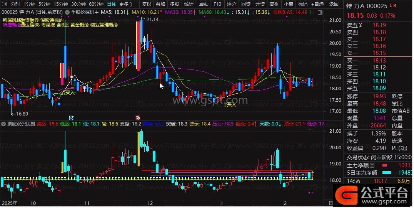The image size is (414, 208).
Task: Open the 牛股挖掘机主 indicator dropdown arrow
Action: (68, 12)
